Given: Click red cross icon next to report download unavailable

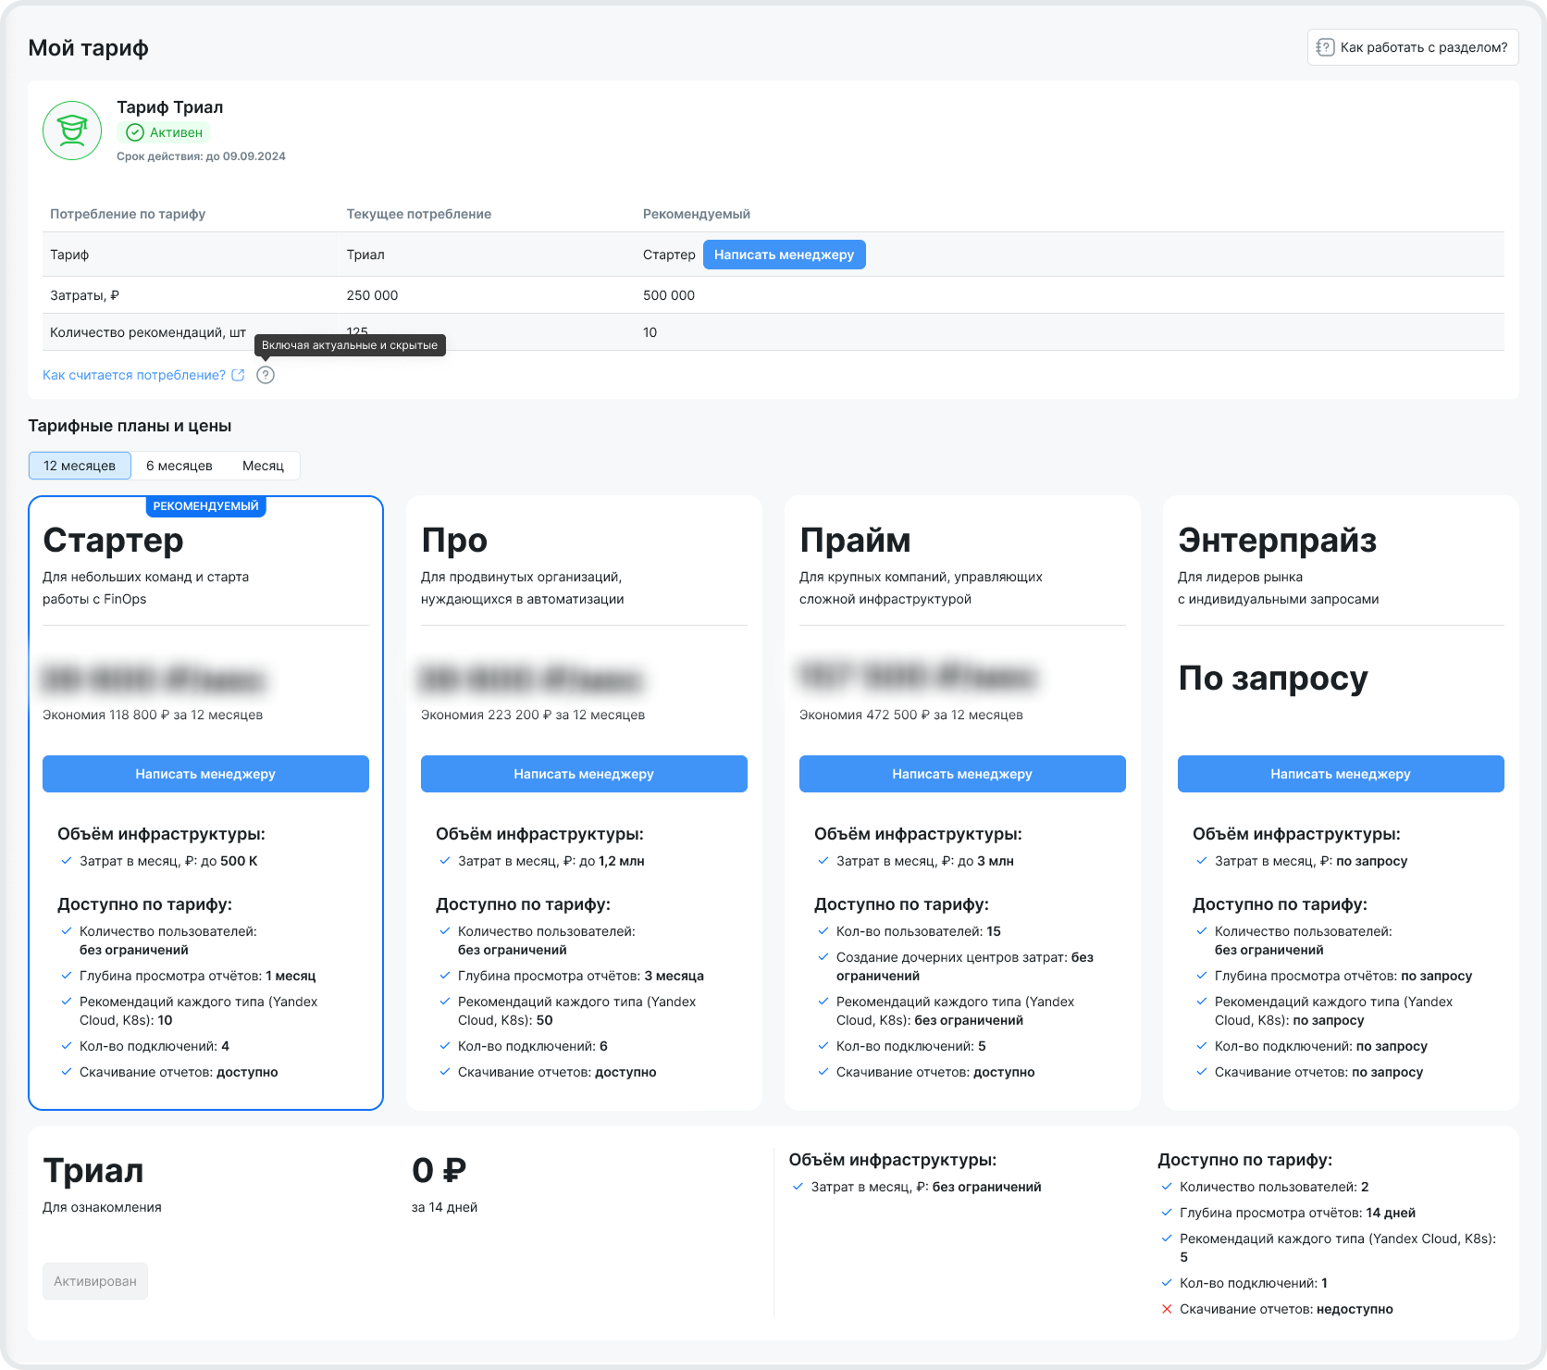Looking at the screenshot, I should coord(1167,1309).
